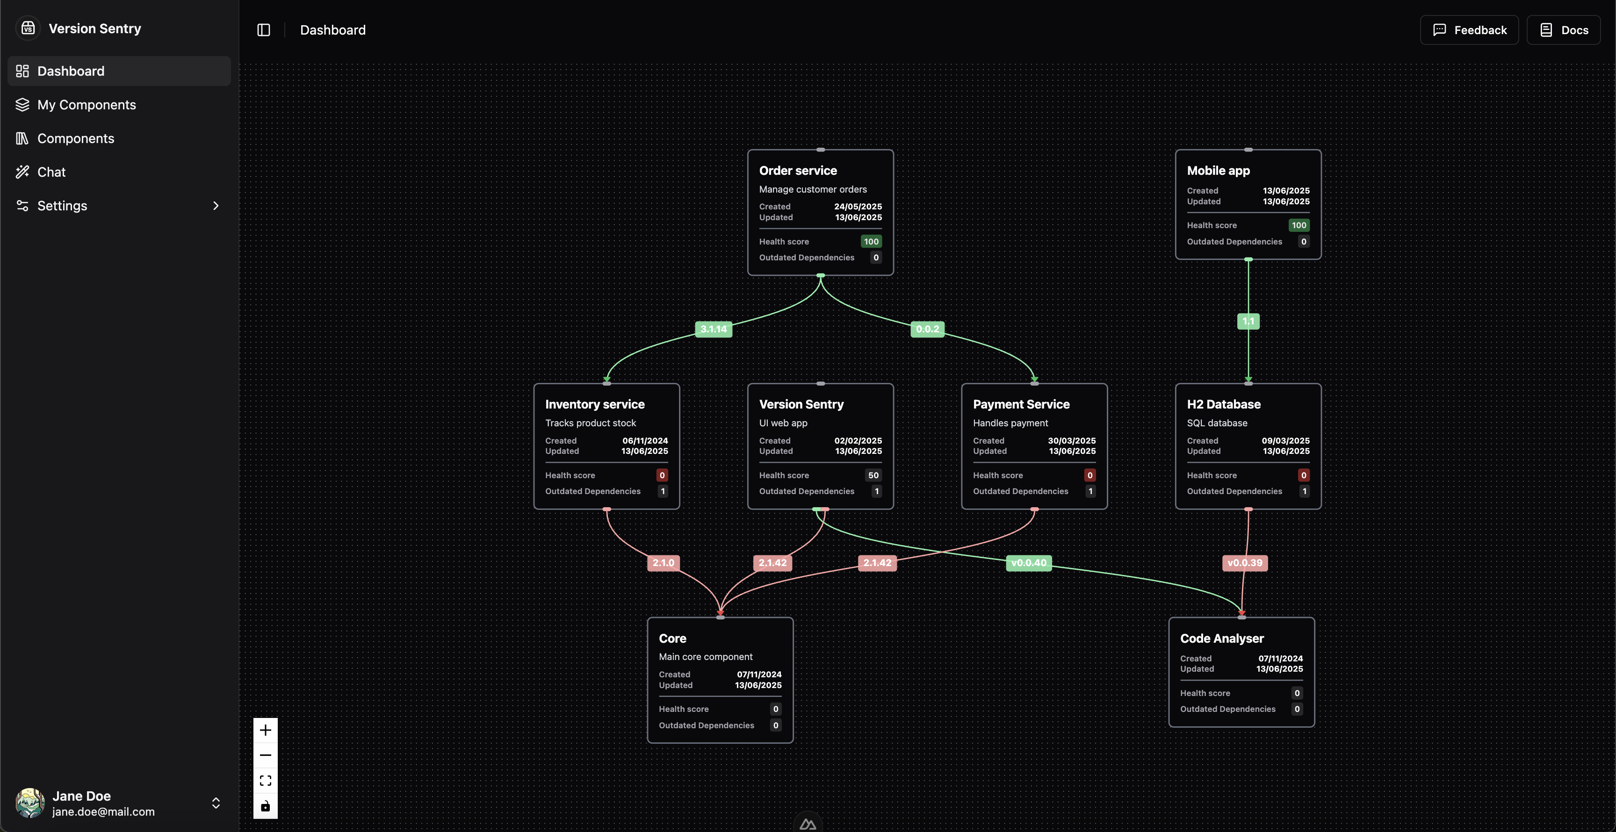Image resolution: width=1616 pixels, height=832 pixels.
Task: Select the Code Analyser node title
Action: [1222, 638]
